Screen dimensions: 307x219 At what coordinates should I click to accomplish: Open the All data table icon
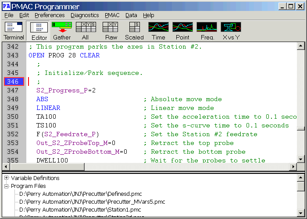[86, 31]
